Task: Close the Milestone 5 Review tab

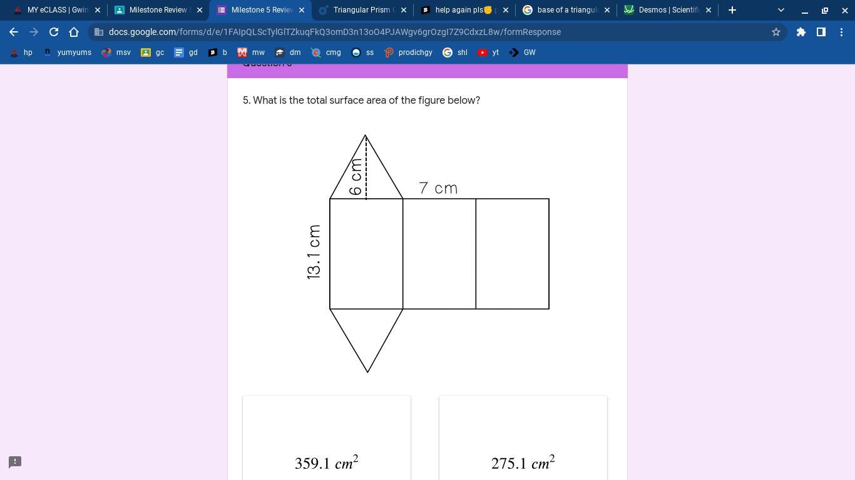Action: pos(302,10)
